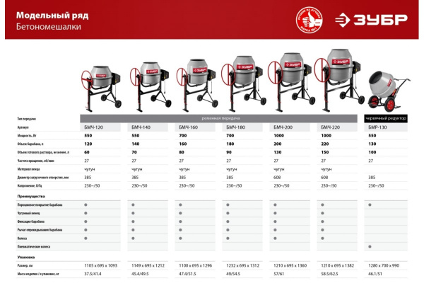Viewport: 424px width, 283px height.
Task: Click the size '1210 x 695 x 1382'
Action: tap(338, 266)
